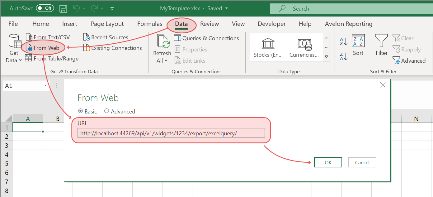Select the Advanced radio button
The width and height of the screenshot is (433, 197).
(107, 111)
